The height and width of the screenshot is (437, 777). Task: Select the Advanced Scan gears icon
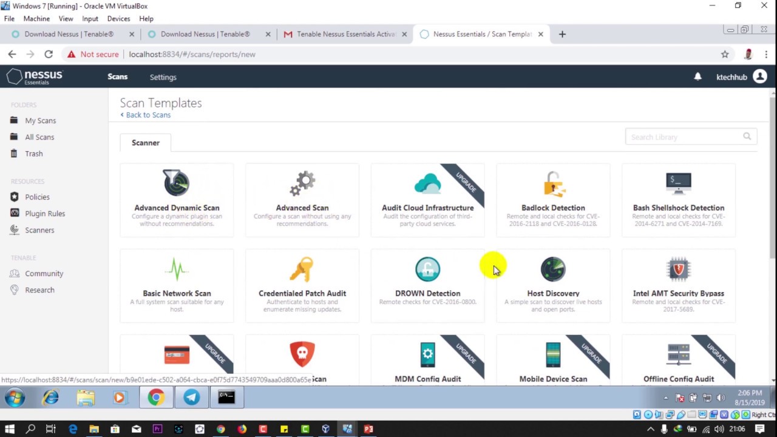point(302,183)
